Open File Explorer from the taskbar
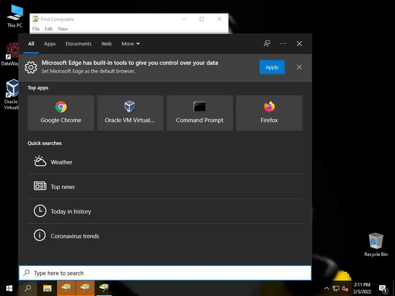395x296 pixels. tap(47, 288)
